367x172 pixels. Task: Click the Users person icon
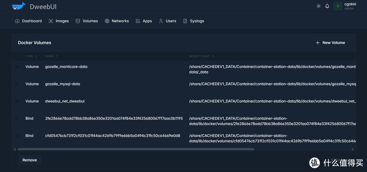[161, 21]
